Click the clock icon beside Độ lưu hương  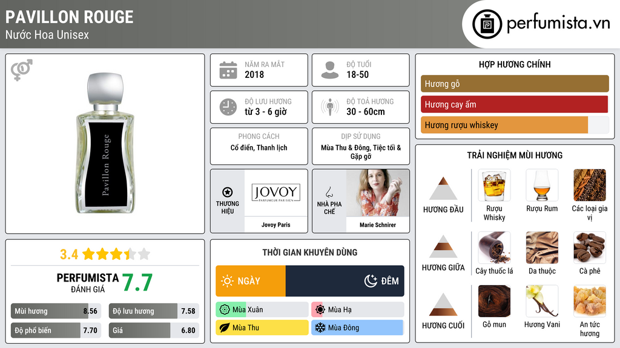228,107
